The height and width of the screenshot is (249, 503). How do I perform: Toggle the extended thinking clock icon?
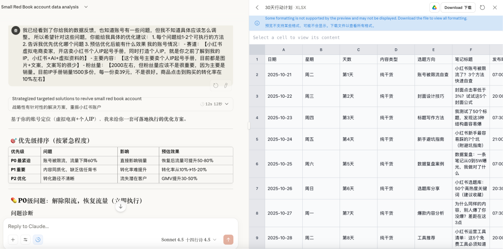pyautogui.click(x=38, y=240)
